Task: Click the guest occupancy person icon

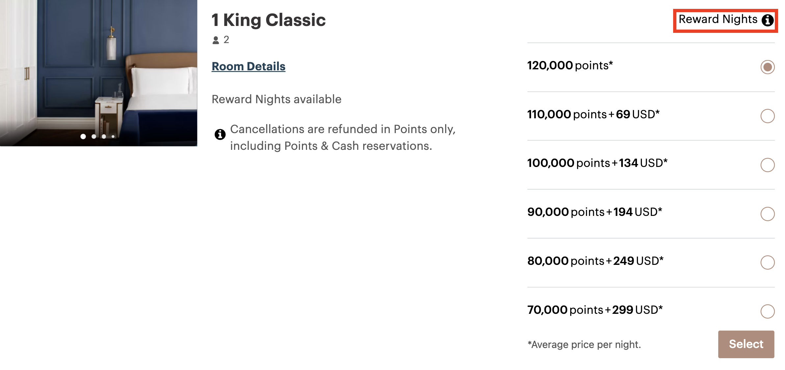Action: click(x=215, y=40)
